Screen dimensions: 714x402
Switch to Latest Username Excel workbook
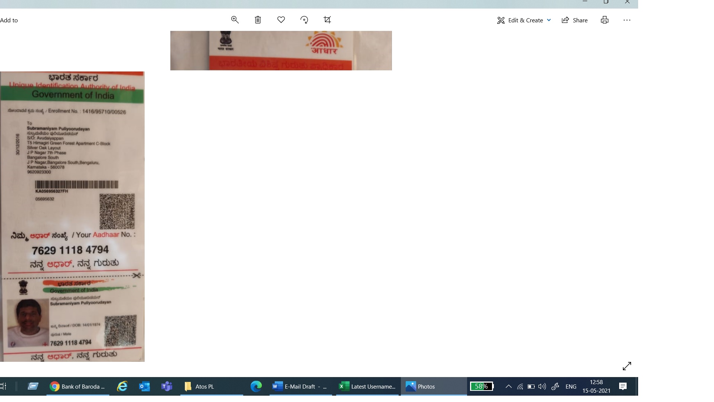[367, 386]
